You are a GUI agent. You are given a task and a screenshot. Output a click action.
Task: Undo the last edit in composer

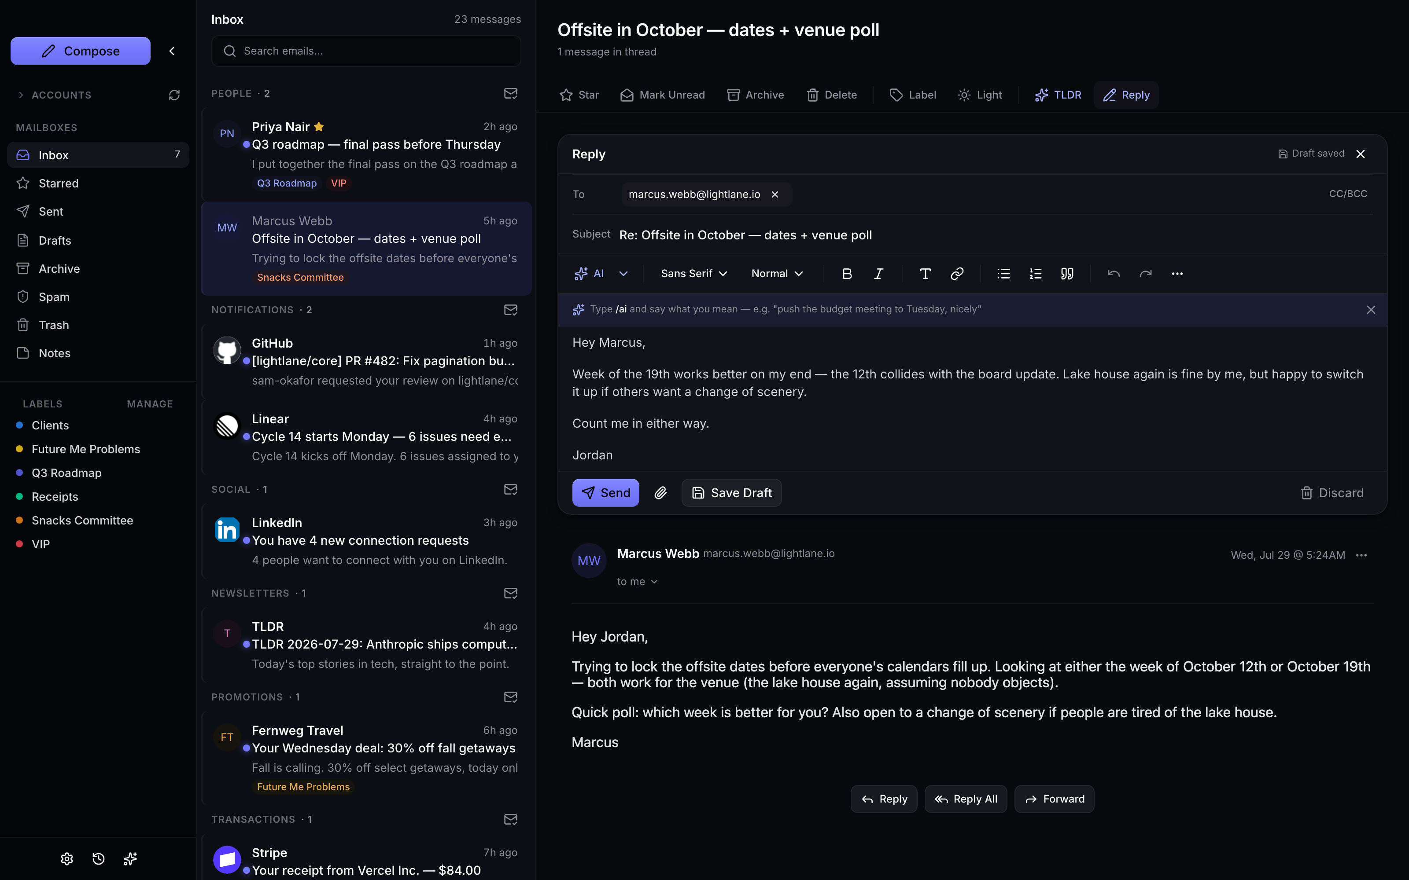(1114, 274)
